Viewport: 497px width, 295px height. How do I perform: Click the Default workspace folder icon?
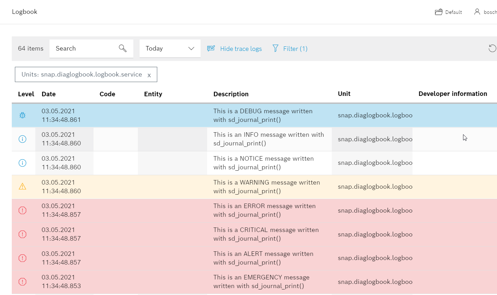tap(438, 11)
